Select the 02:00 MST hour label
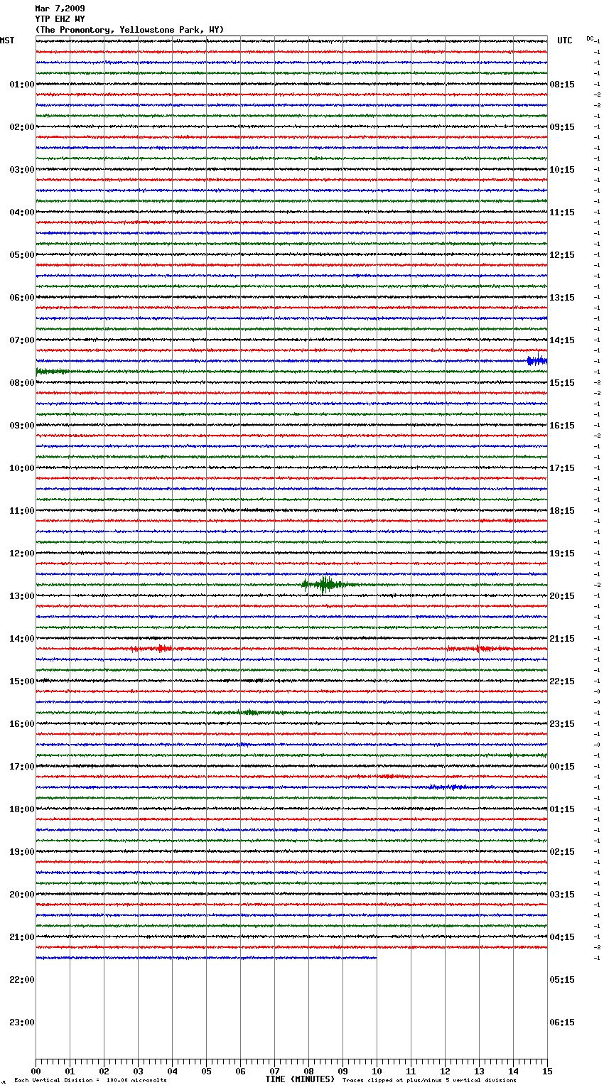Screen dimensions: 604x1090 pyautogui.click(x=22, y=127)
